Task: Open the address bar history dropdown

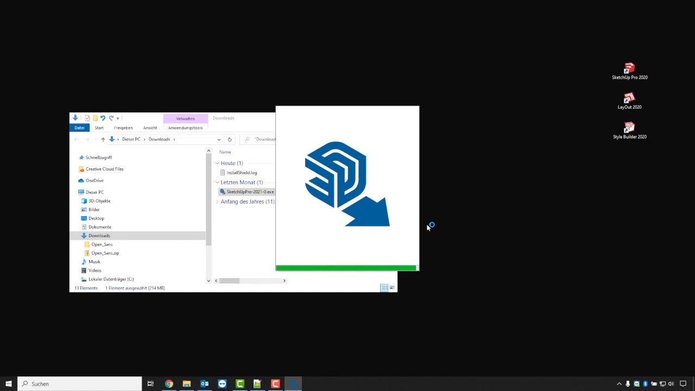Action: 219,140
